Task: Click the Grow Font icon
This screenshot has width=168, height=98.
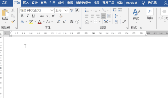Action: click(x=59, y=22)
